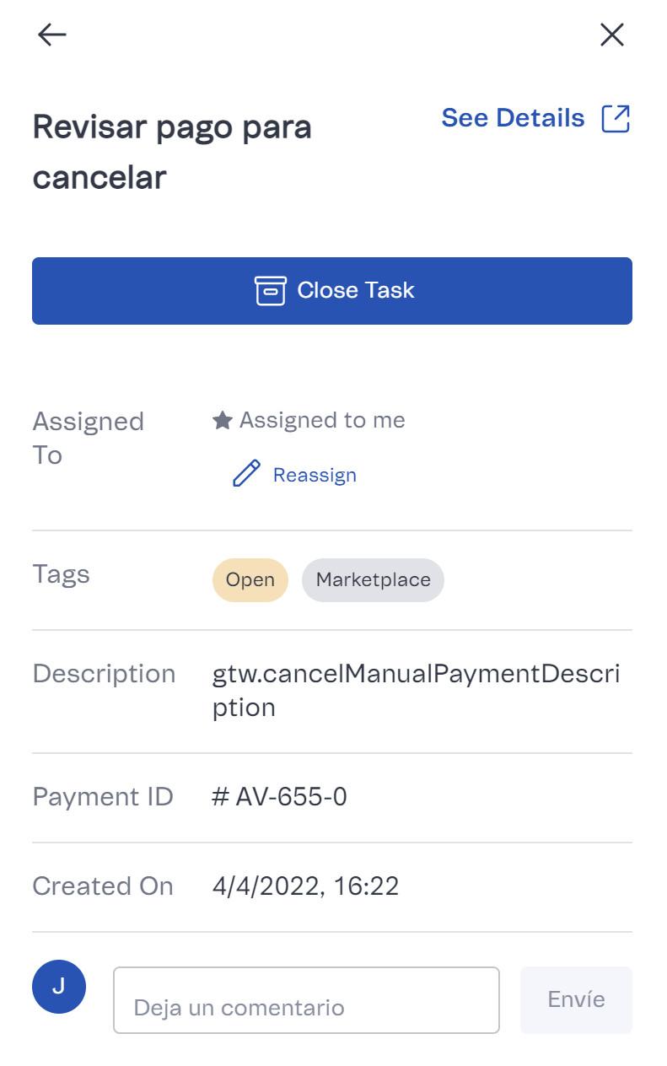Click the back arrow icon
Image resolution: width=667 pixels, height=1066 pixels.
click(52, 35)
